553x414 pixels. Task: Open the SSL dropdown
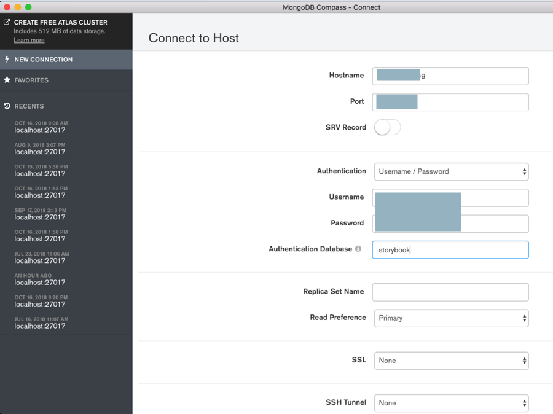pyautogui.click(x=451, y=361)
